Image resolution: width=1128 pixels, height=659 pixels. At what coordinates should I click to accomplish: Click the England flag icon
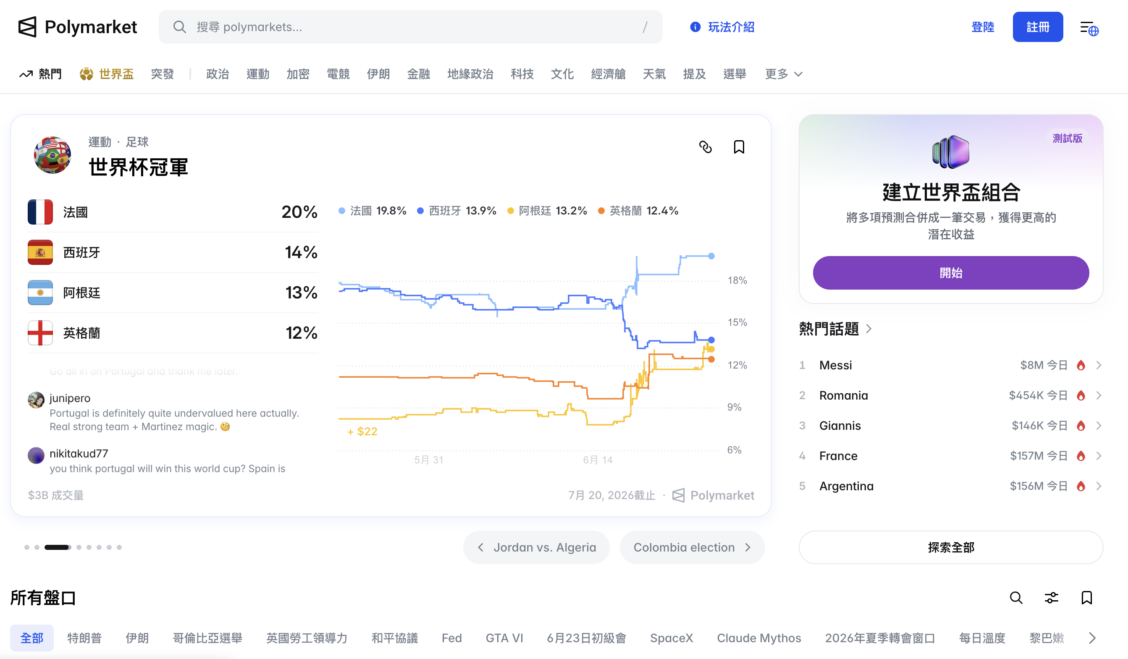40,333
